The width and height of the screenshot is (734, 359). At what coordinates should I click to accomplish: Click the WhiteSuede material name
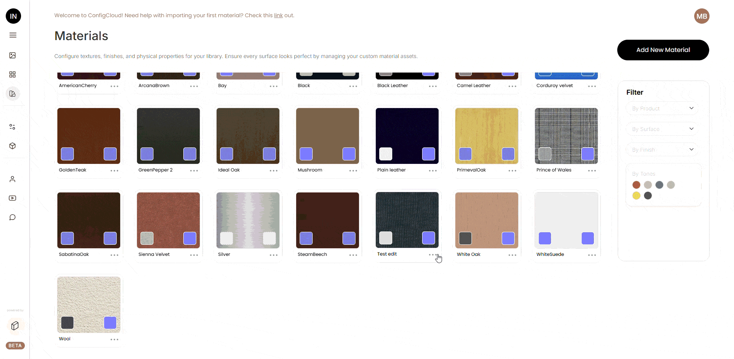tap(550, 254)
